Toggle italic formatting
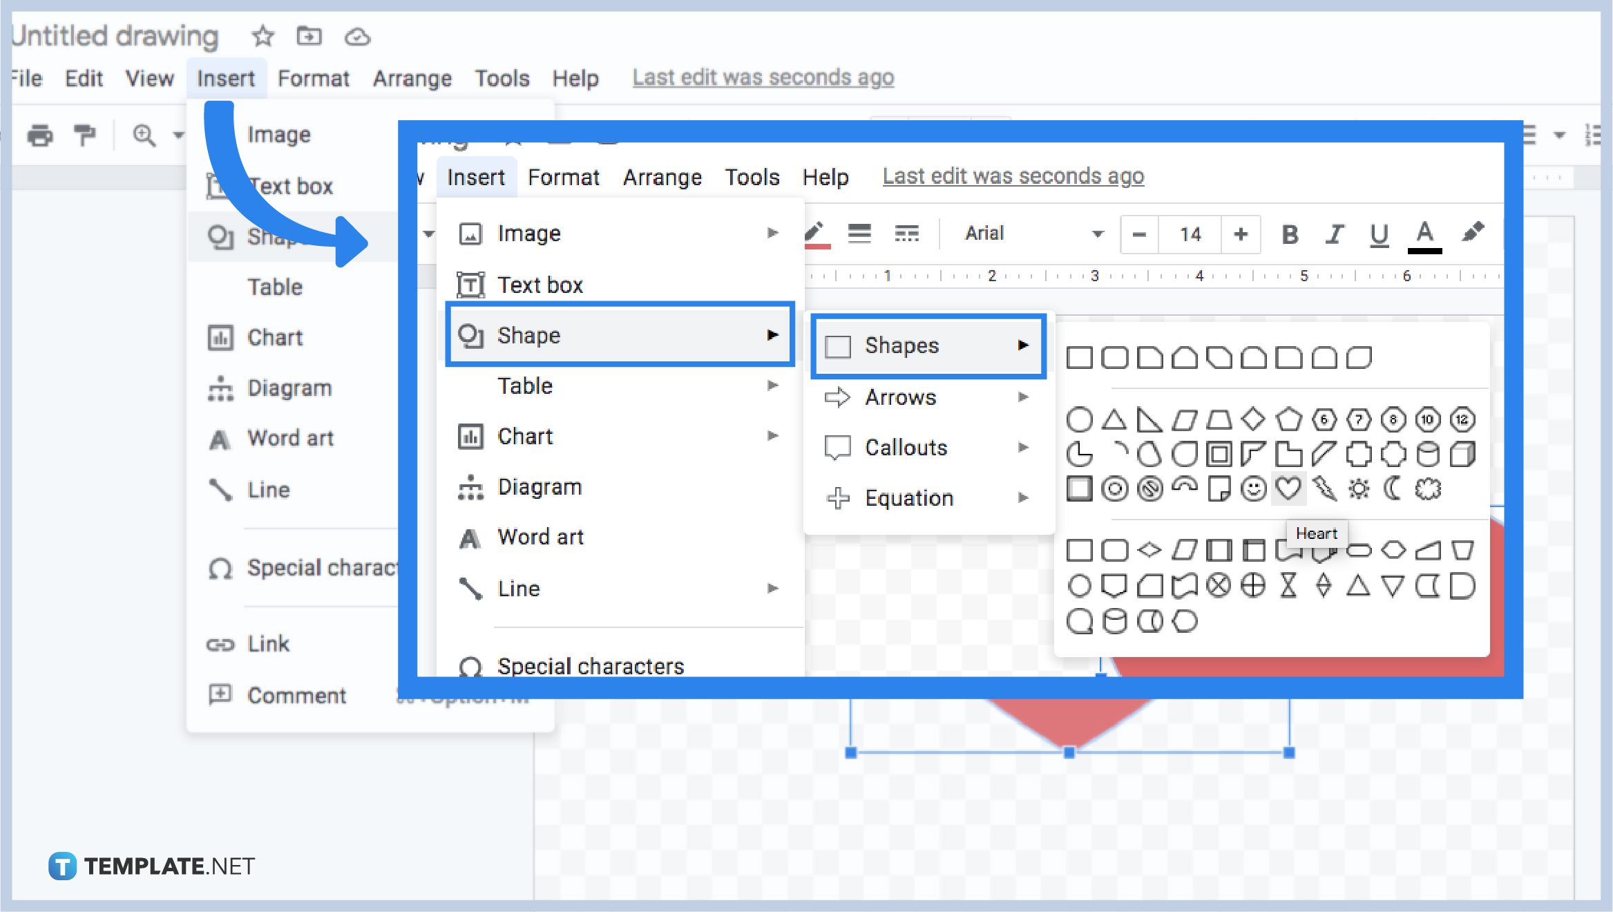 point(1333,235)
